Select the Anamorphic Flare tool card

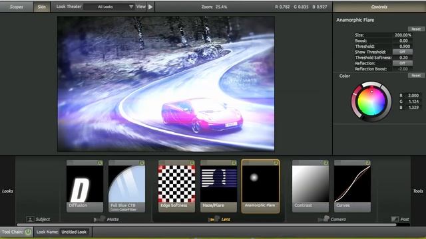(x=260, y=186)
